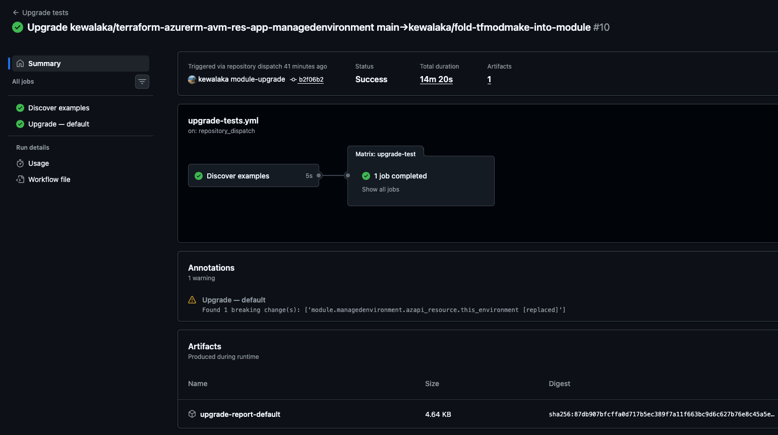Click green check beside 1 job completed
The image size is (778, 435).
click(x=366, y=176)
